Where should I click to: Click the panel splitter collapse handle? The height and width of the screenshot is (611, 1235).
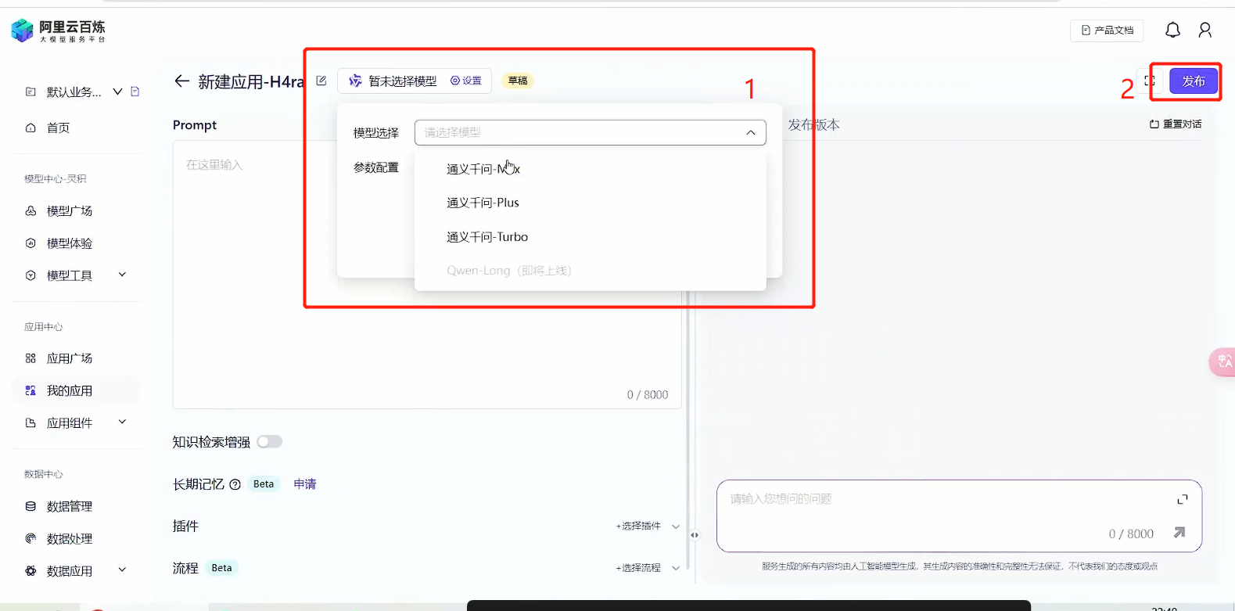click(x=695, y=535)
